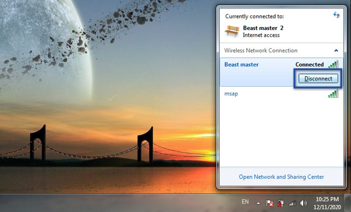Click the Show desktop strip on taskbar
This screenshot has width=351, height=212.
pyautogui.click(x=347, y=203)
